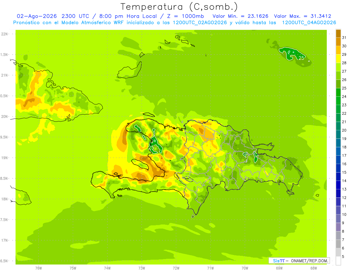Click the '71W' longitude label
Viewport: 352px width, 272px height.
[210, 268]
